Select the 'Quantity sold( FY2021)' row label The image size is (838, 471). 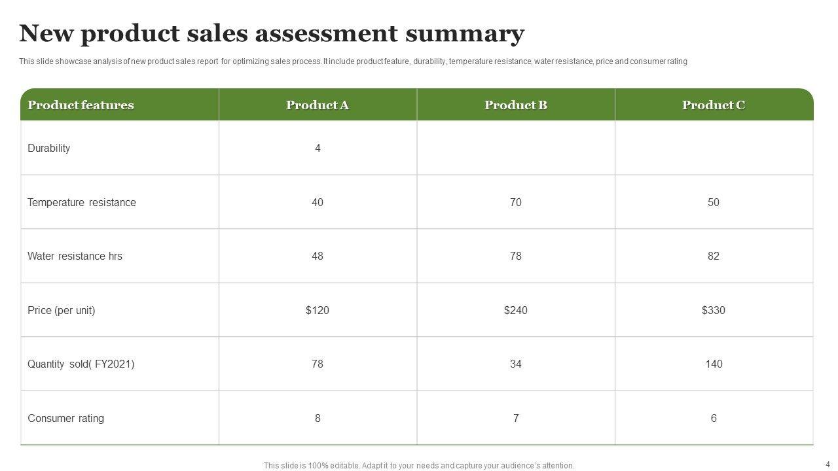(81, 364)
